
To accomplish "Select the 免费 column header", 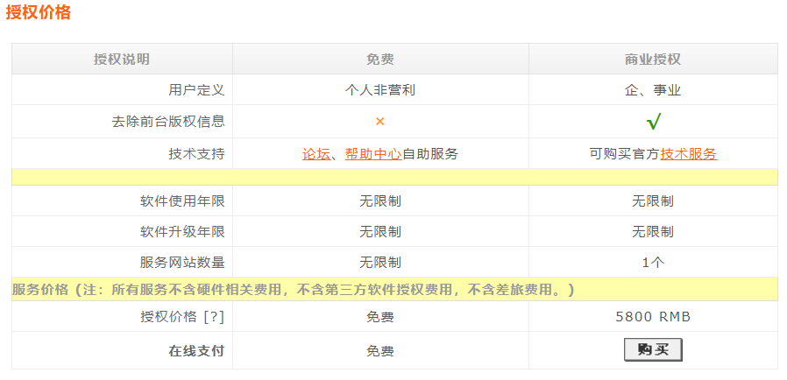I will coord(380,60).
